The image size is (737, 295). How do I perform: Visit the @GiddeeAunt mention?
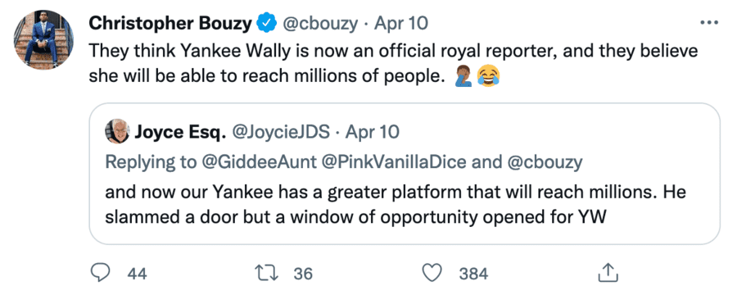[259, 162]
